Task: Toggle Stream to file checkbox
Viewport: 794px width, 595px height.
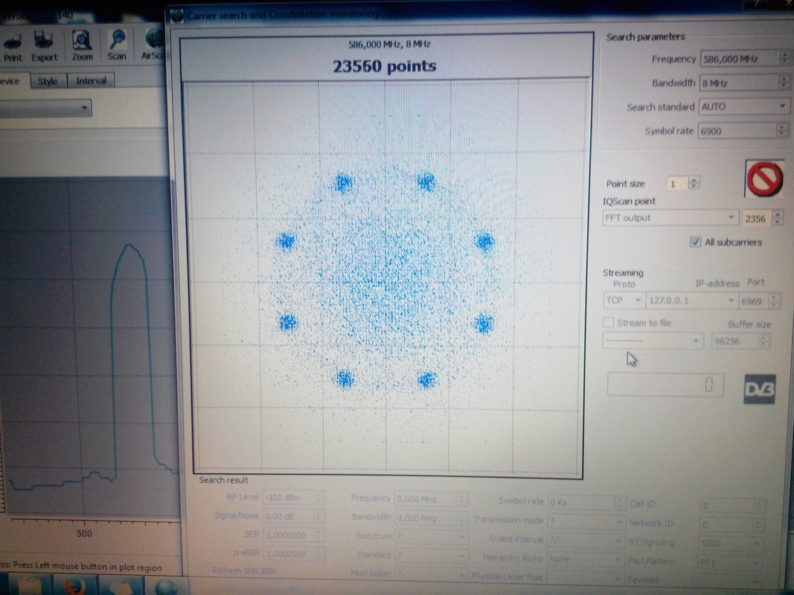Action: coord(608,322)
